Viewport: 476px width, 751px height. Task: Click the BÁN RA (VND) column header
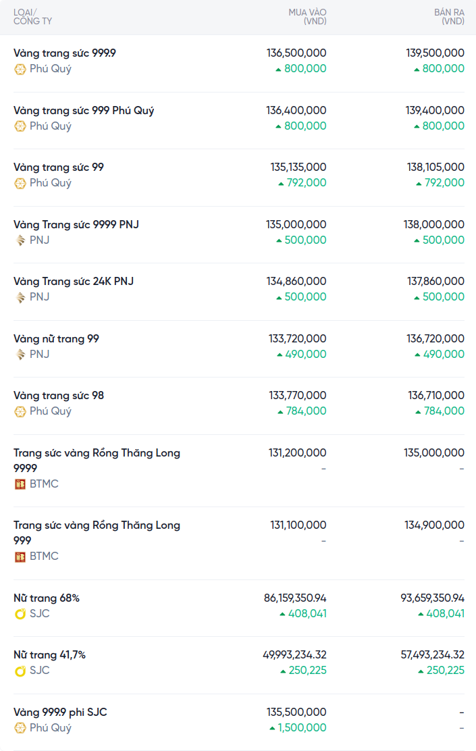pos(449,17)
